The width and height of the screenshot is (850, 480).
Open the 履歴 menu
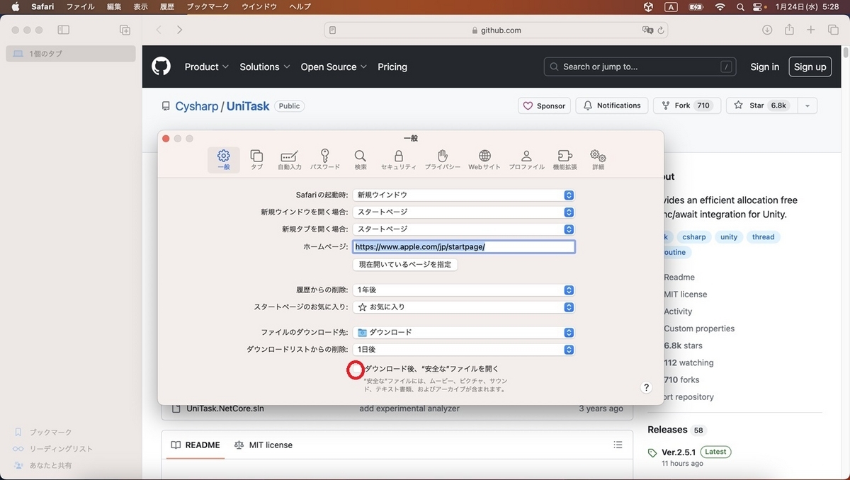(x=167, y=6)
